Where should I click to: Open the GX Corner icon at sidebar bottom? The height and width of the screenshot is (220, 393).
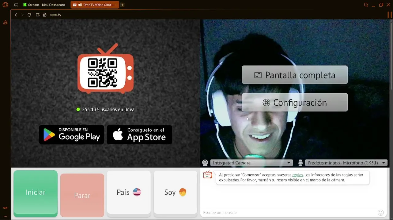click(5, 208)
